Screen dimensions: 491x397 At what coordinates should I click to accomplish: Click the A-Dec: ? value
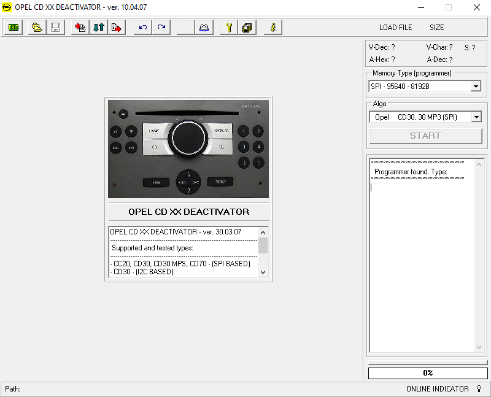[439, 60]
